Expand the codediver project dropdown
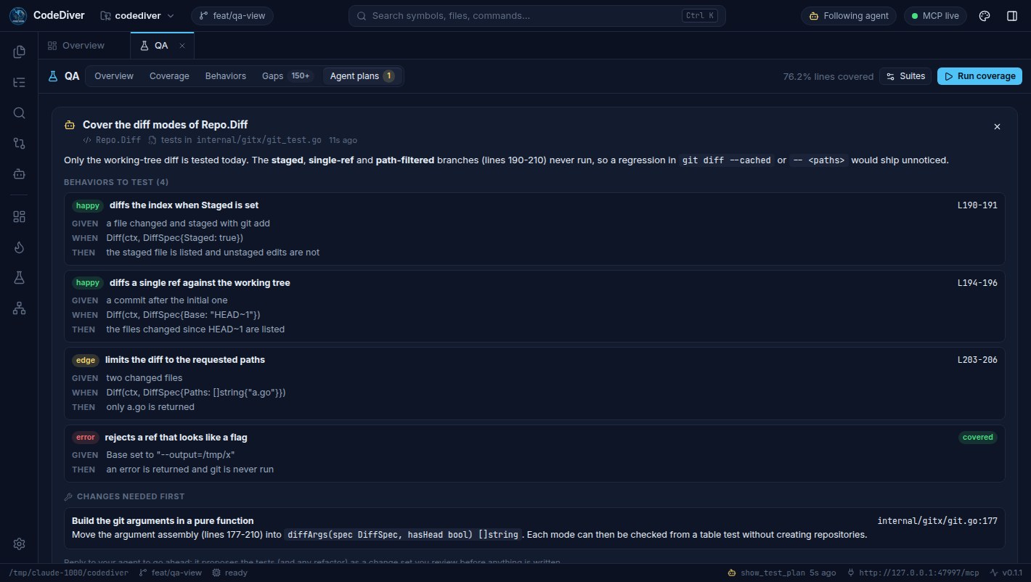The image size is (1031, 582). click(x=137, y=16)
